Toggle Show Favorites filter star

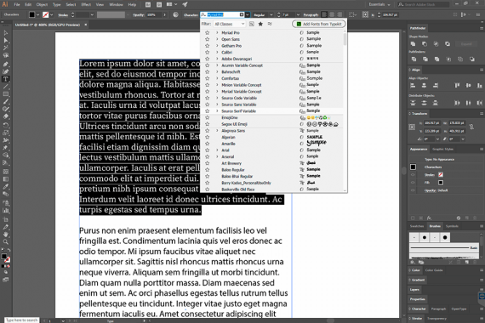click(260, 24)
